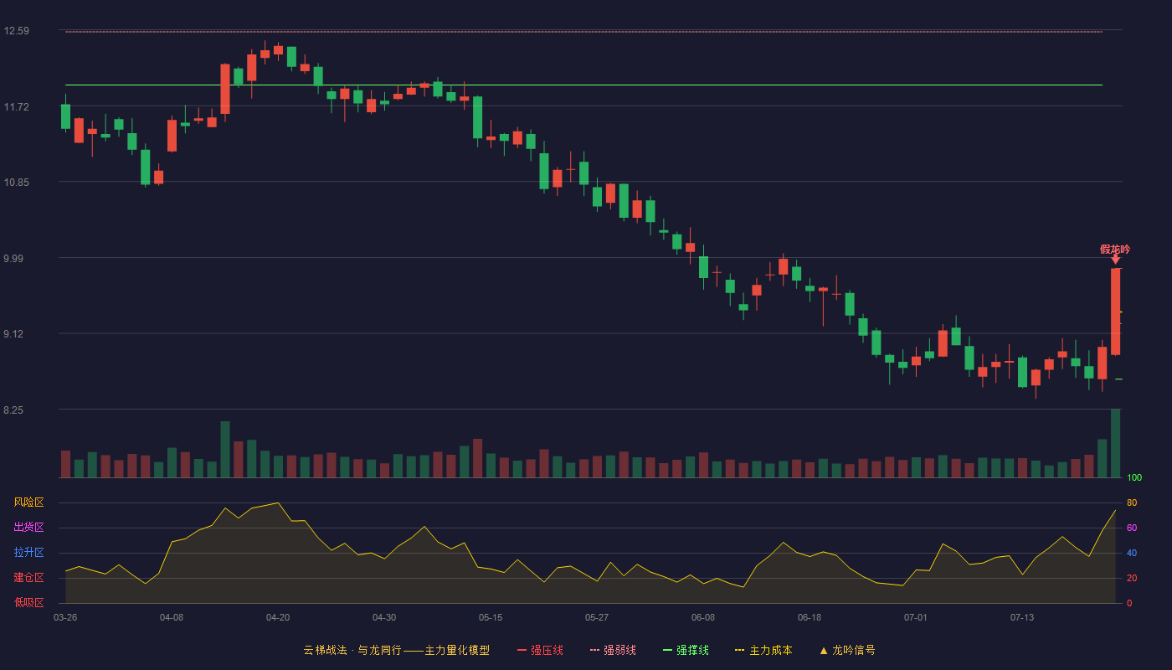Click the 11.72 price axis label
Screen dimensions: 1172x670
(16, 107)
